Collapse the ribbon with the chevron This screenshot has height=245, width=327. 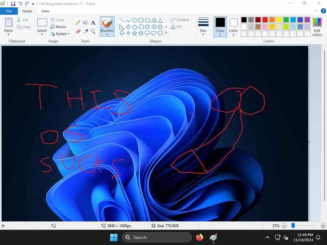[316, 11]
